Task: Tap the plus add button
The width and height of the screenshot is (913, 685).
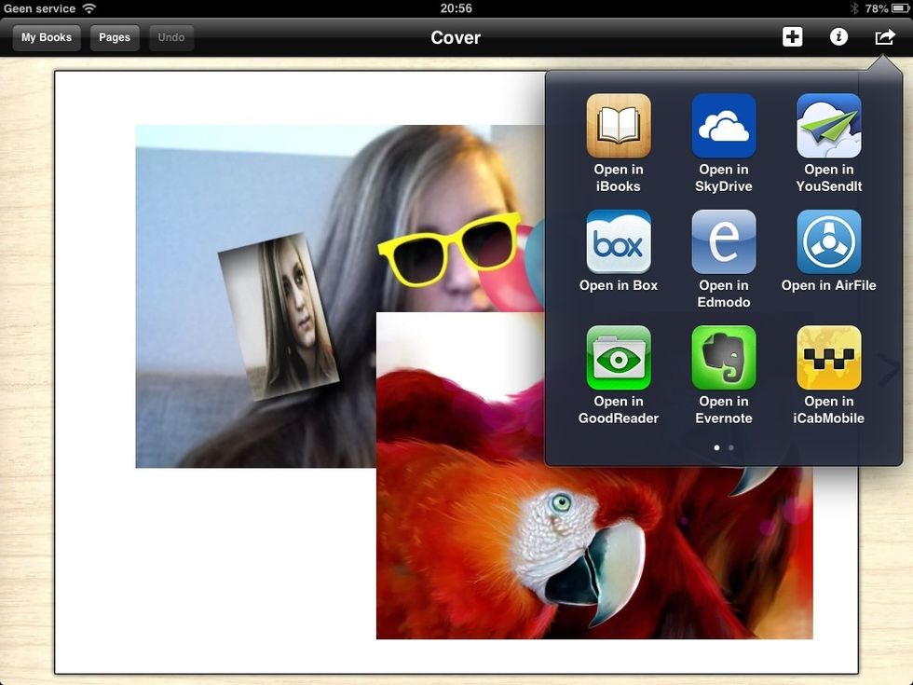Action: [792, 37]
